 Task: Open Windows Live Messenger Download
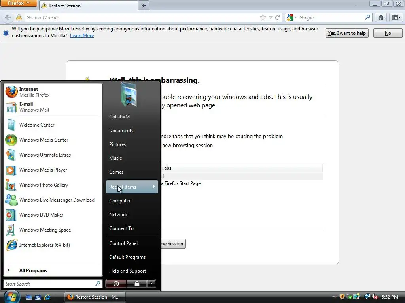[x=53, y=200]
